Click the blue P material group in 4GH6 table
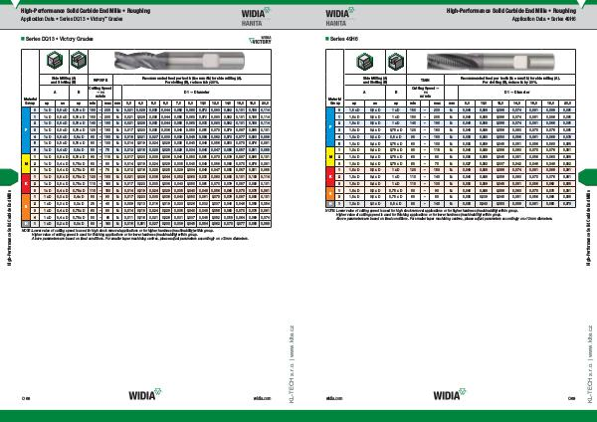597x422 pixels. [x=330, y=126]
